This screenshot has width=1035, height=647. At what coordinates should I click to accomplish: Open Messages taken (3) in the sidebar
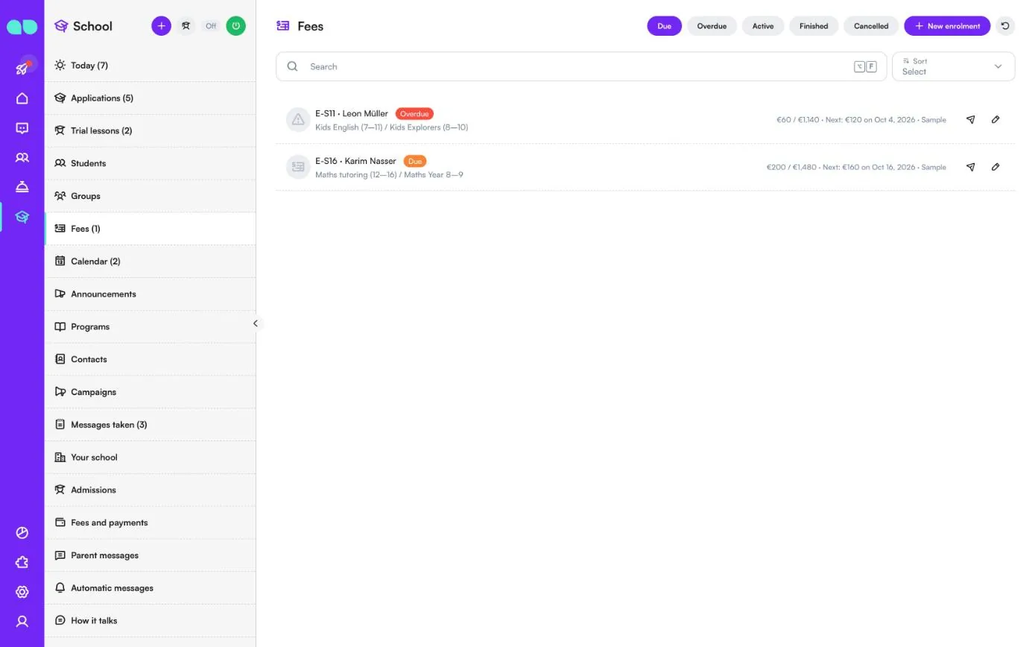click(x=150, y=425)
